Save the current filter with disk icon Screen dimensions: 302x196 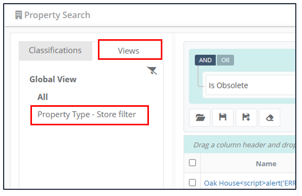coord(223,118)
